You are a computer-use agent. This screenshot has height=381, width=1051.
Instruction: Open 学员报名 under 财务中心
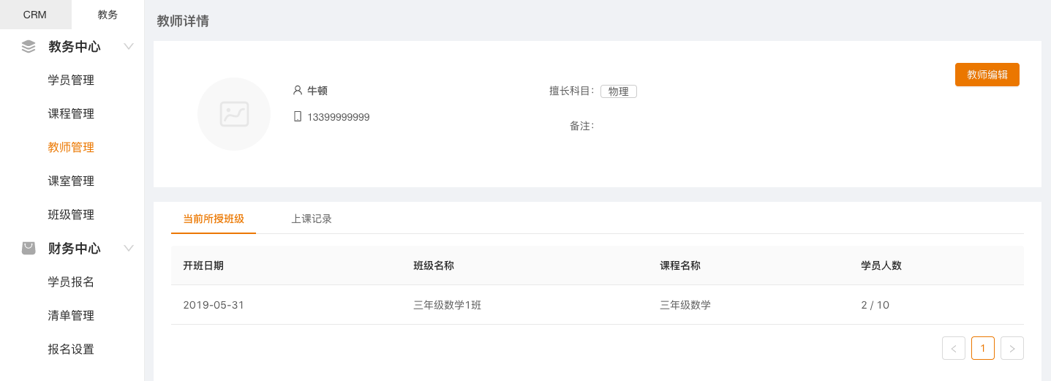(x=71, y=282)
